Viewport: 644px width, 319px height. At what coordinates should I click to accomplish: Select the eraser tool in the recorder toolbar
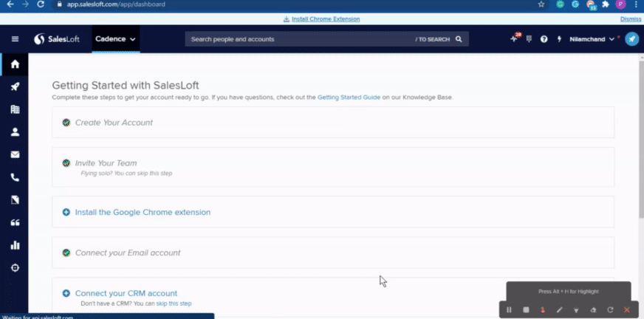pos(593,310)
